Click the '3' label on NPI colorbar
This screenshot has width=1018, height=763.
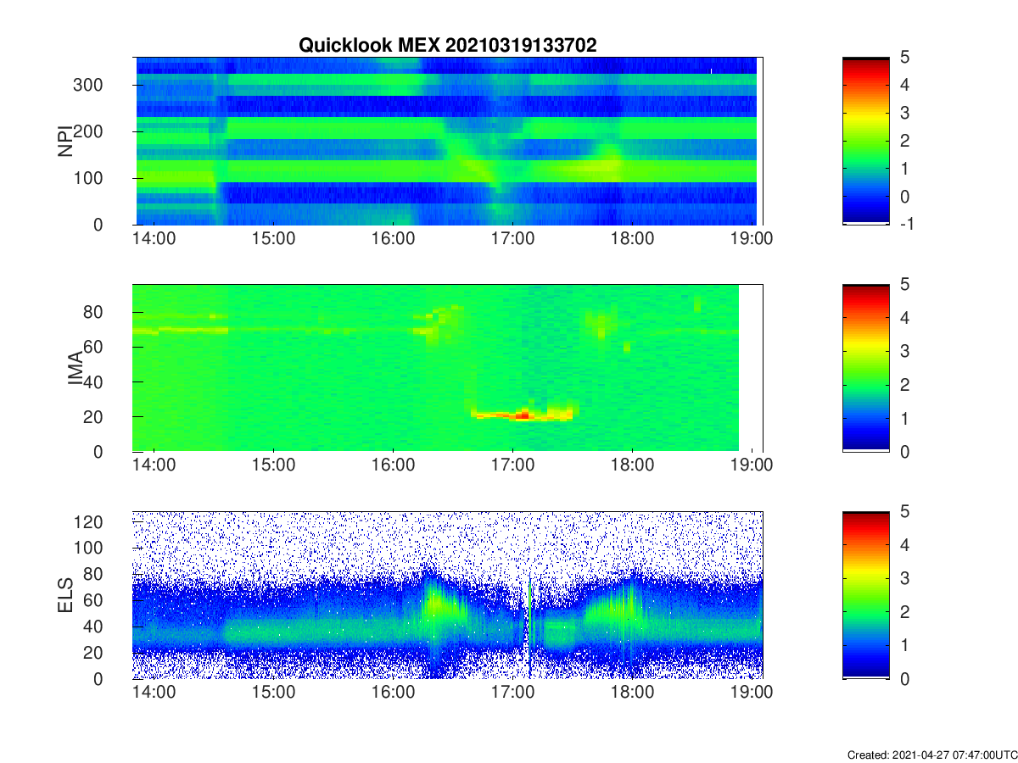click(x=905, y=113)
